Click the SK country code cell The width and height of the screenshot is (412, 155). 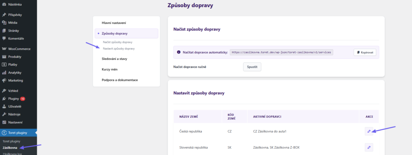coord(229,147)
